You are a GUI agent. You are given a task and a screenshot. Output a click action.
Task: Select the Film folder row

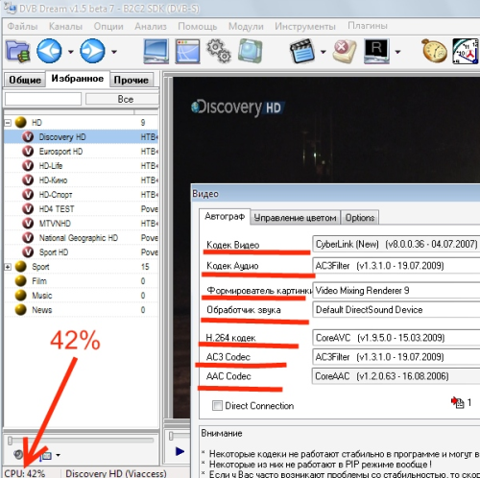click(x=82, y=281)
